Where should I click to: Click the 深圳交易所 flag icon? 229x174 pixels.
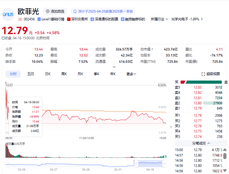(x=69, y=19)
